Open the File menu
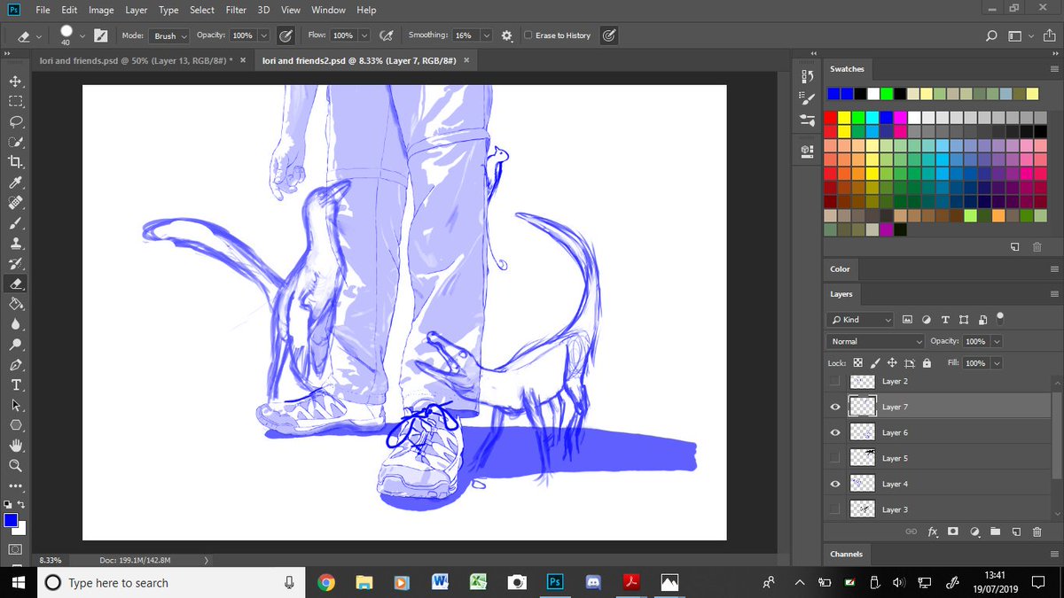This screenshot has height=598, width=1064. click(x=43, y=10)
